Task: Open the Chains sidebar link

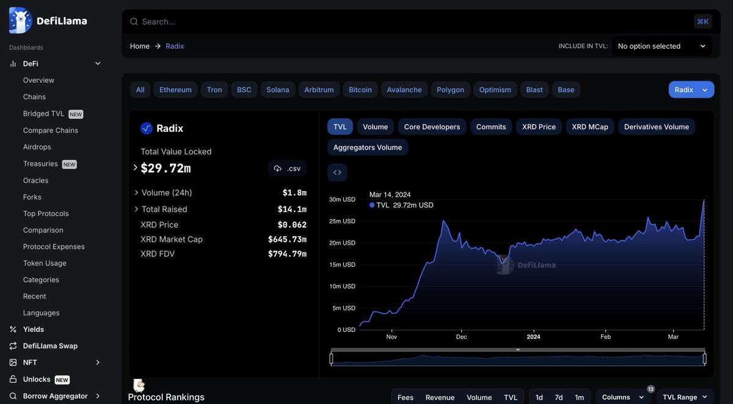Action: coord(34,97)
